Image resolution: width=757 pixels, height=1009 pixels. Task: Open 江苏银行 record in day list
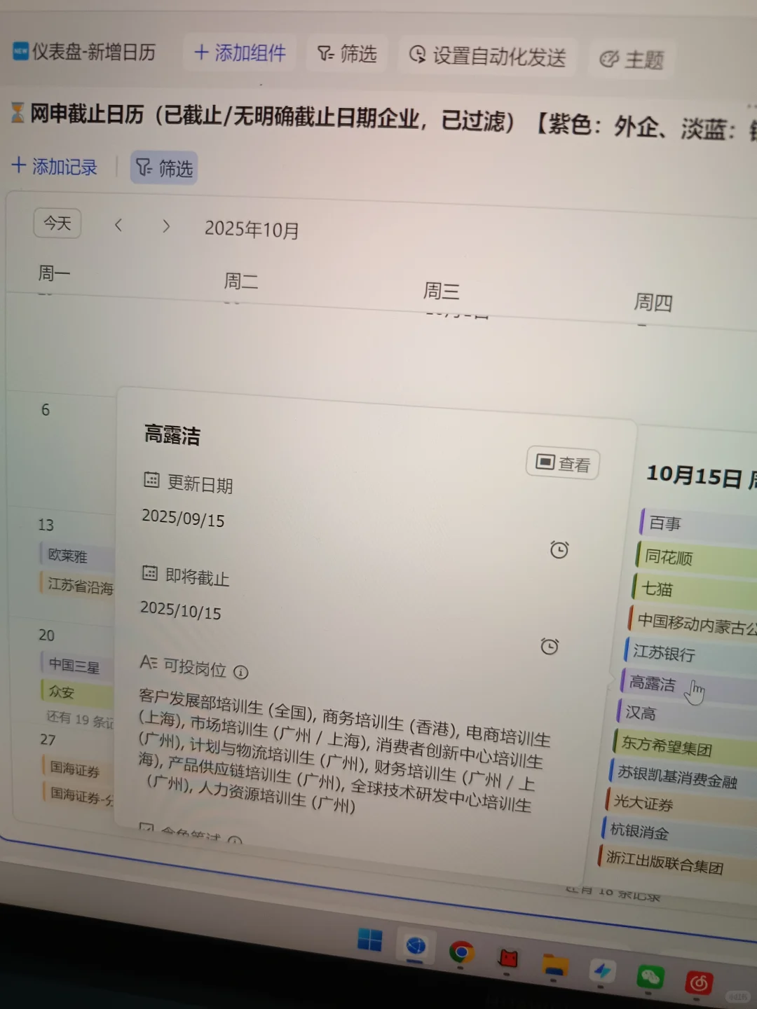point(690,654)
